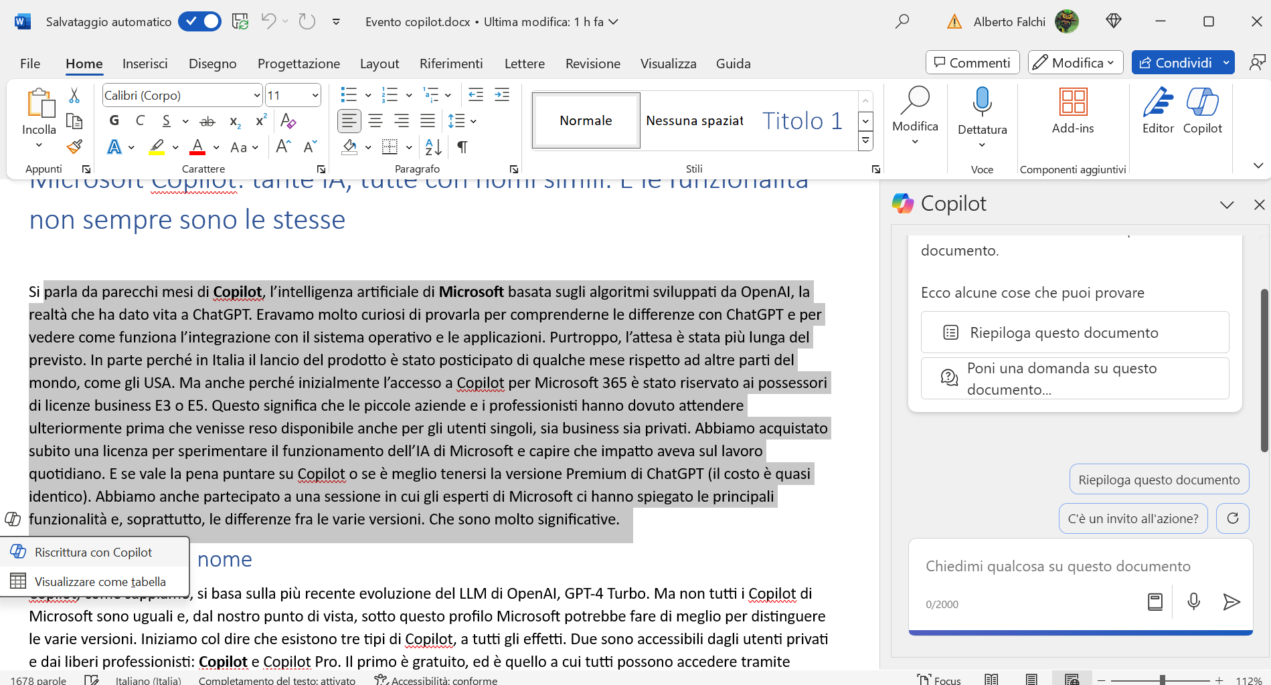Image resolution: width=1271 pixels, height=685 pixels.
Task: Toggle Salvataggio automatico switch
Action: pos(200,21)
